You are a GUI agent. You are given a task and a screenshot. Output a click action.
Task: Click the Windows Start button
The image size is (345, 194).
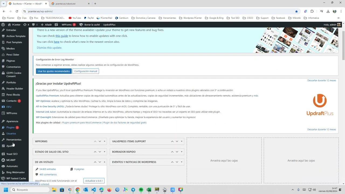click(6, 190)
